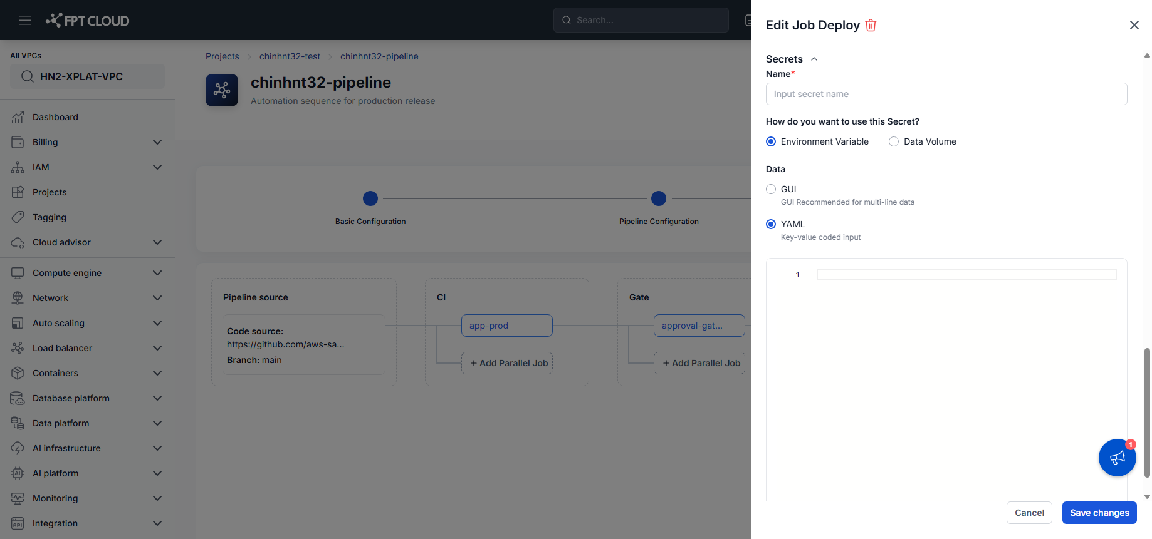Go to Projects breadcrumb link

223,56
